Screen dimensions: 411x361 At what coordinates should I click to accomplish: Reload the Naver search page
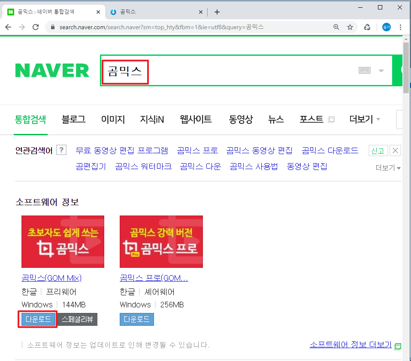tap(36, 27)
